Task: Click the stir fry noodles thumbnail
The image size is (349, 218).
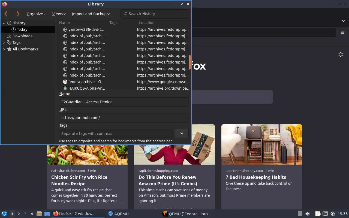Action: pyautogui.click(x=87, y=155)
